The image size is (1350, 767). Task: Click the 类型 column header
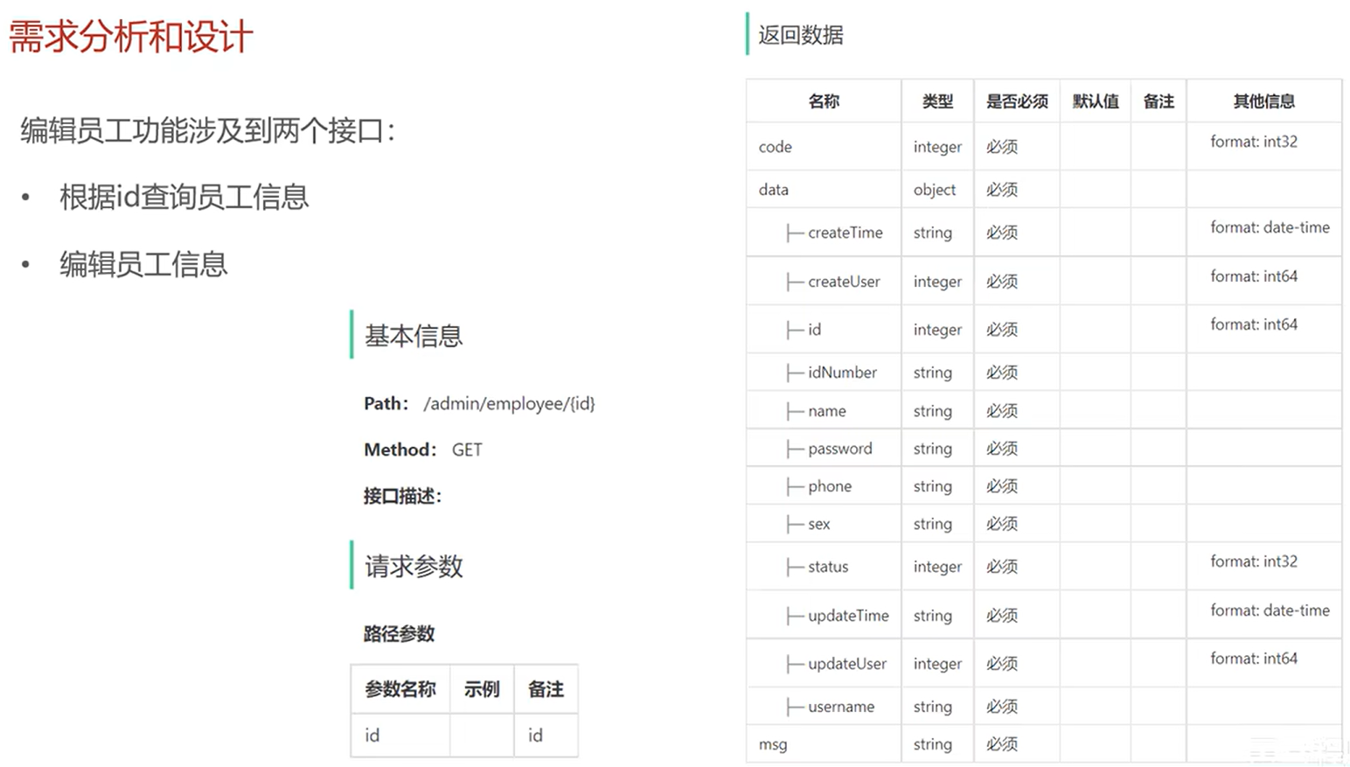tap(937, 101)
